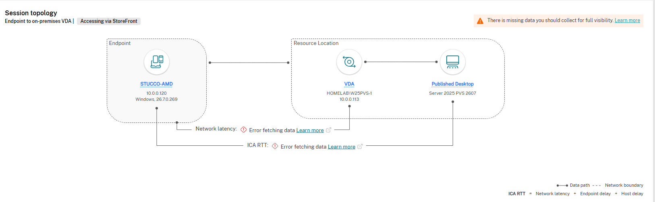Click Server 2025 PVS 2607 text

[453, 93]
